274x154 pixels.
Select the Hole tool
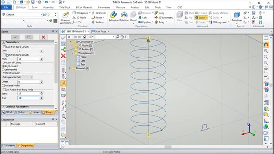pos(180,17)
